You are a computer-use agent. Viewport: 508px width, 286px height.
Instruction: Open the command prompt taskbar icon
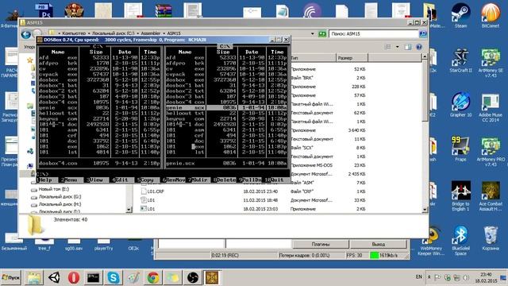pos(94,277)
